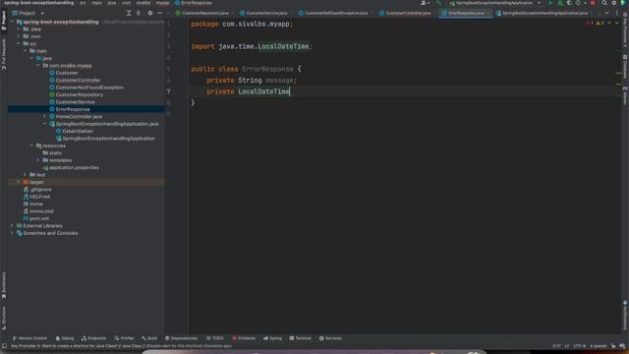This screenshot has width=629, height=354.
Task: Click the Run application button
Action: (x=550, y=3)
